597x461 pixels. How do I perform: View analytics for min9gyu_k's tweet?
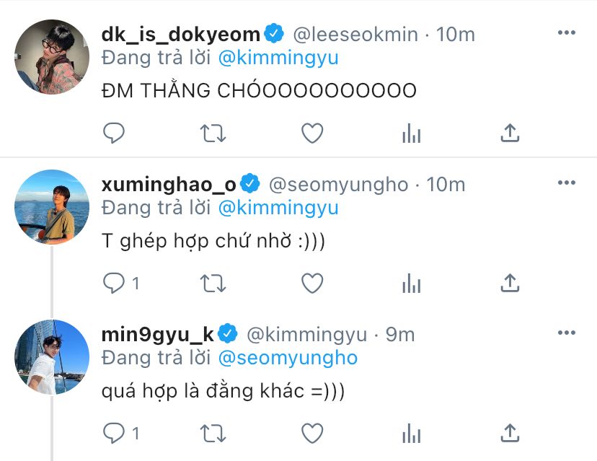(411, 434)
